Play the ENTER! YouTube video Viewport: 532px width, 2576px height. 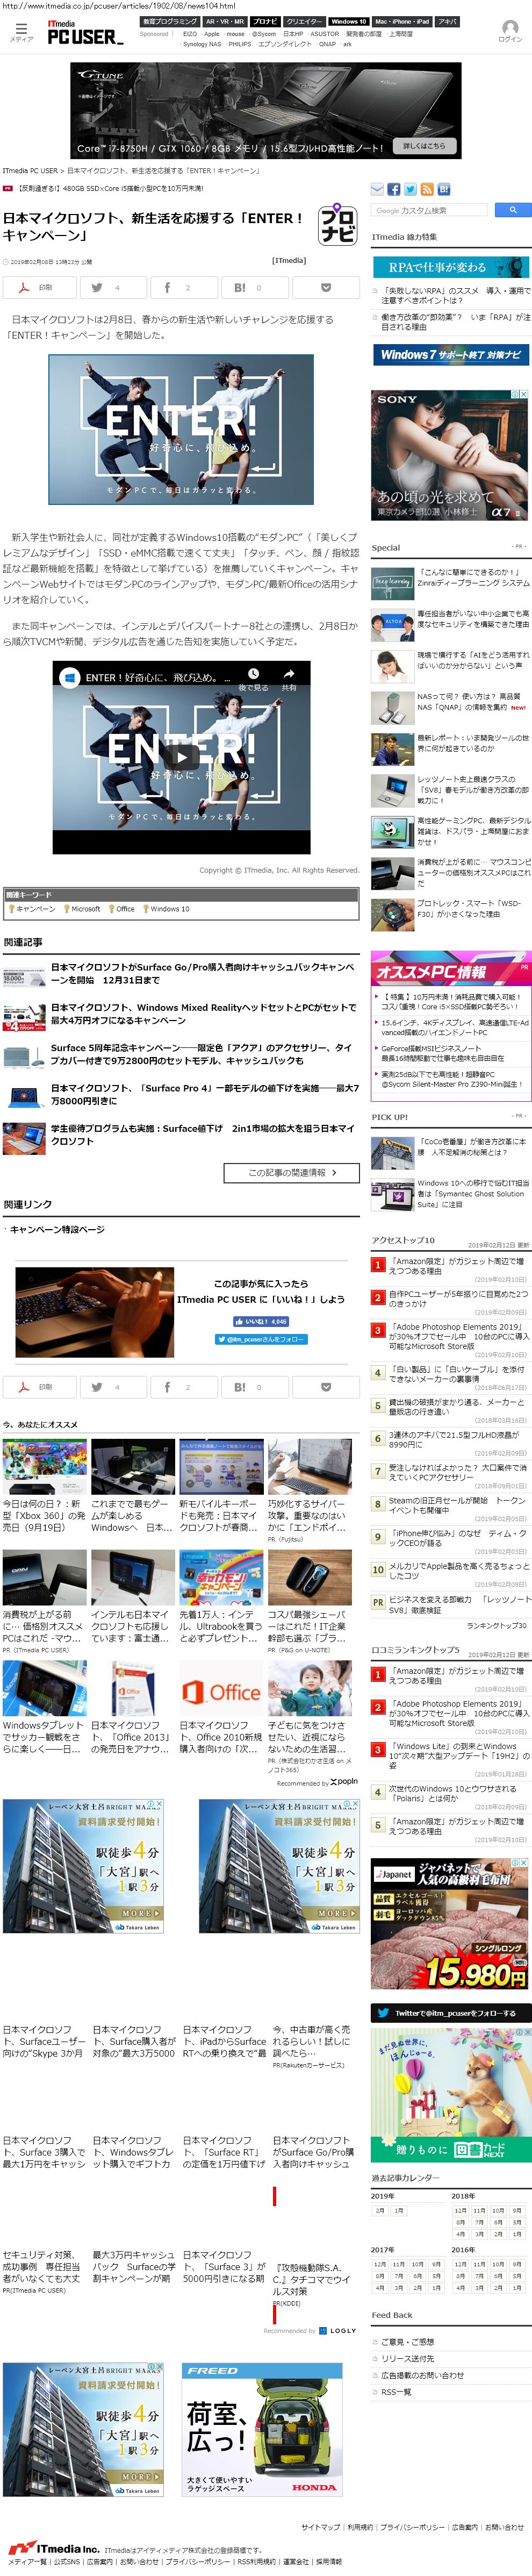pos(181,757)
